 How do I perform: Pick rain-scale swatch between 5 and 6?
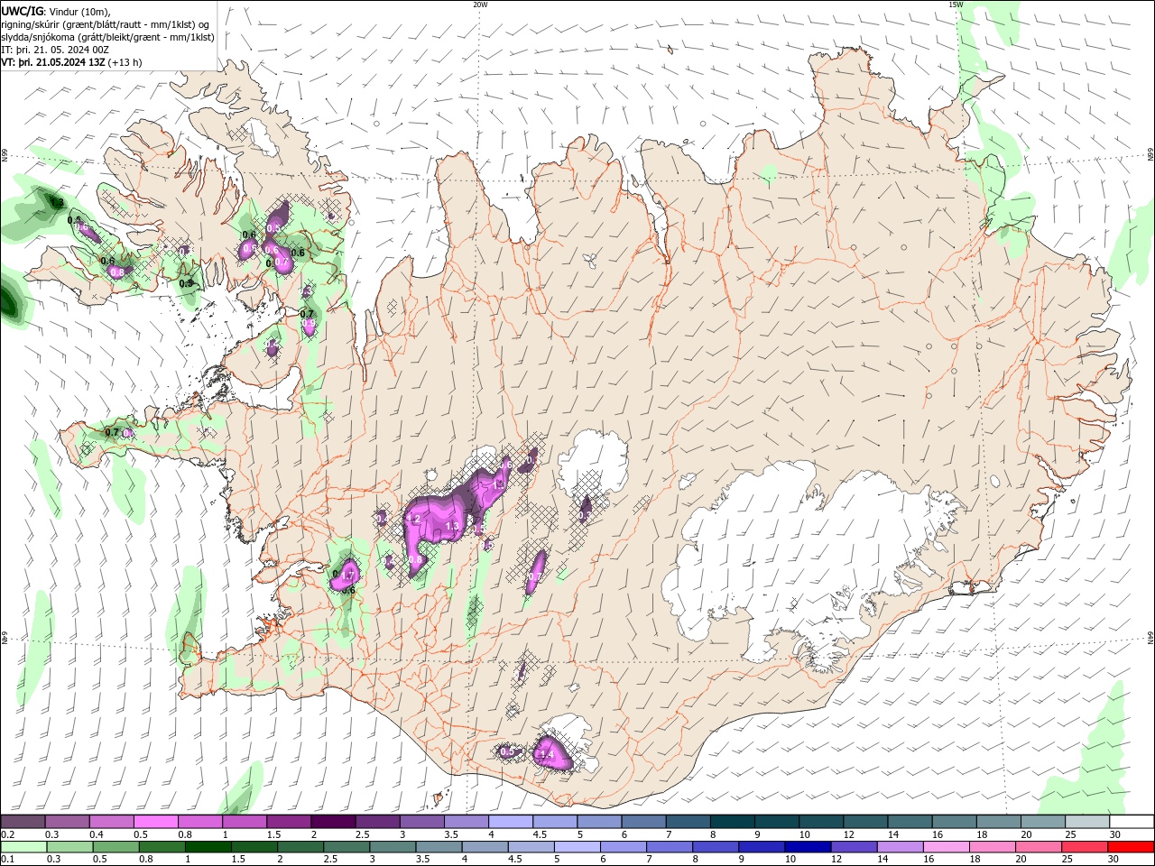pos(577,847)
